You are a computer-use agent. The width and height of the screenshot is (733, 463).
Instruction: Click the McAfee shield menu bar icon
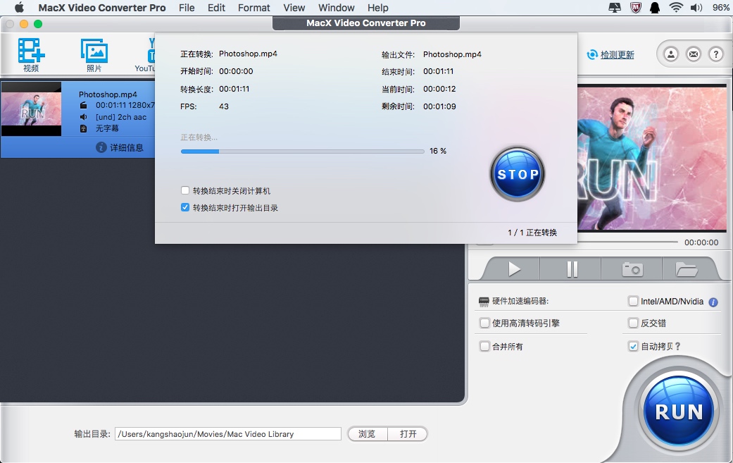coord(636,8)
